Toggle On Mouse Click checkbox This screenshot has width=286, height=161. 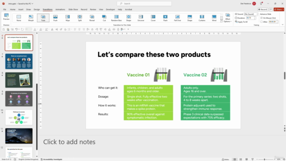coord(261,18)
